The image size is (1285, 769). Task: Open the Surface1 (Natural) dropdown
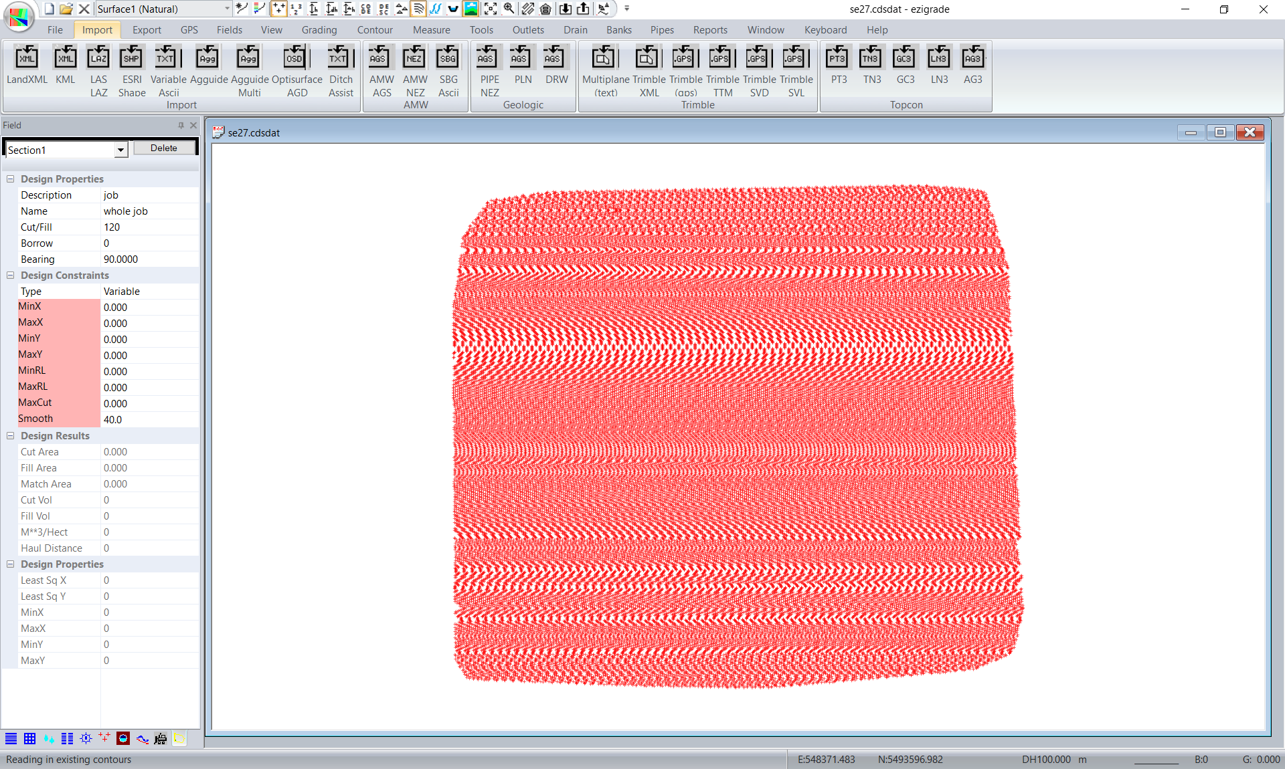pos(227,9)
